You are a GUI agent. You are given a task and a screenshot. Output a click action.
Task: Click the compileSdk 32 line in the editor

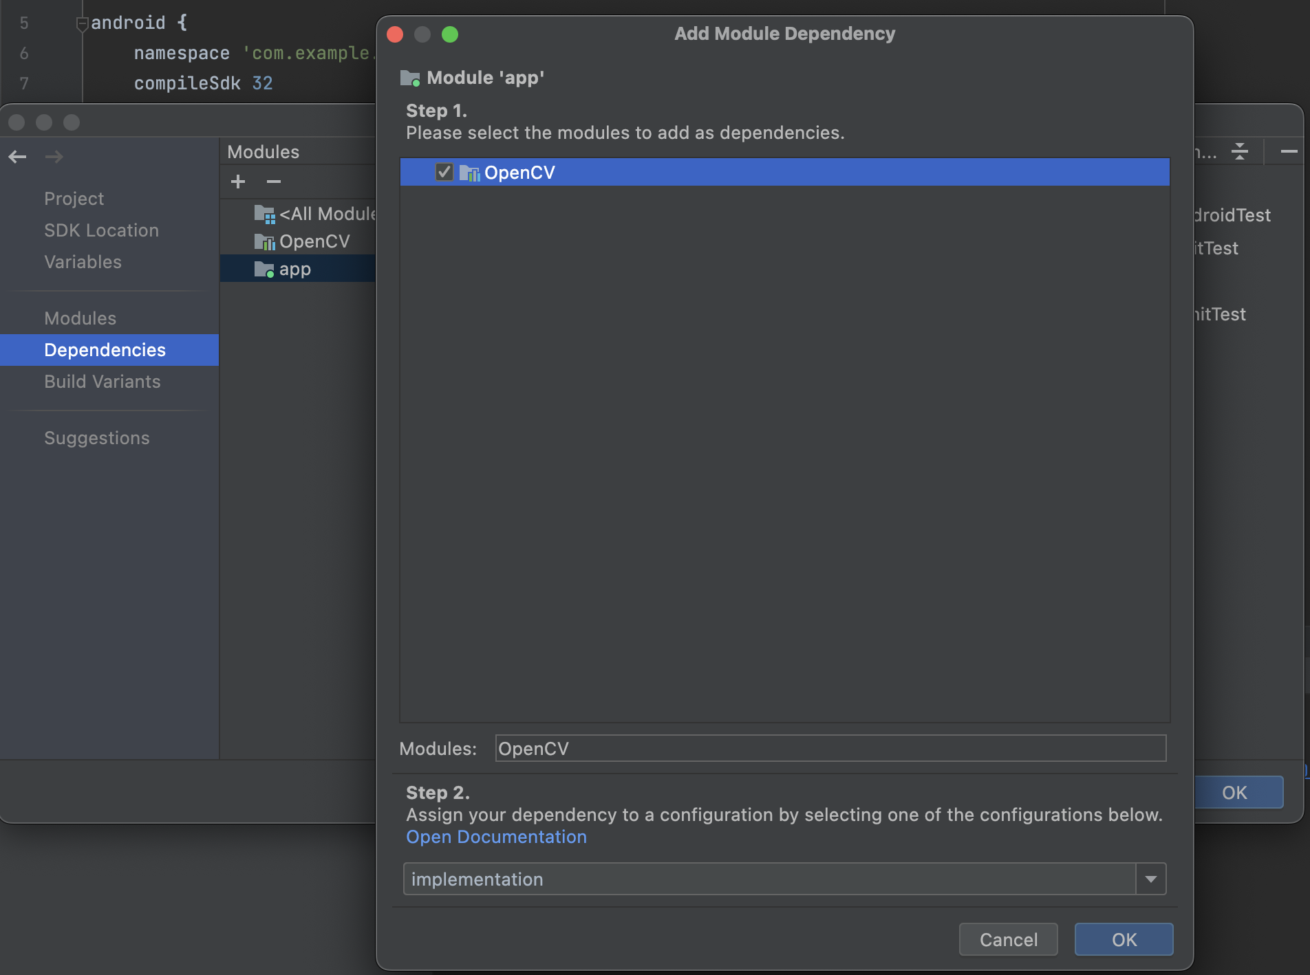(x=204, y=83)
